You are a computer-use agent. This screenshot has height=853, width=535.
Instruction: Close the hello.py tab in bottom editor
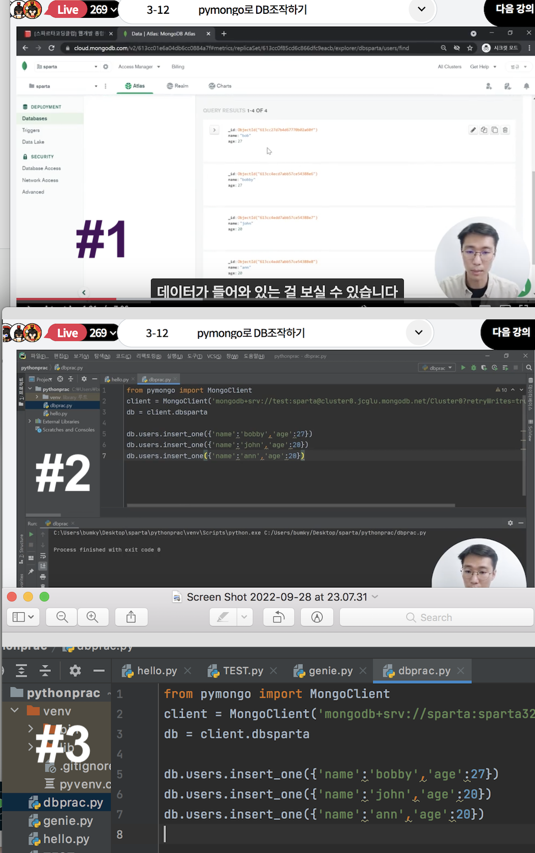[188, 671]
